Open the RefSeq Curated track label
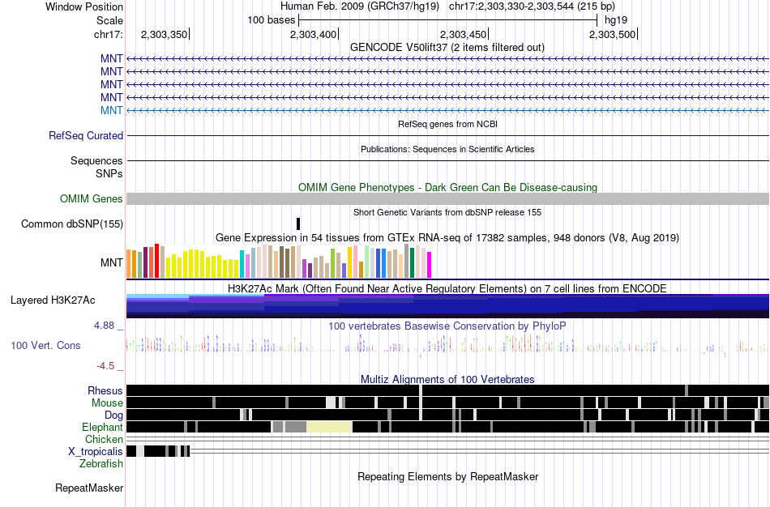The width and height of the screenshot is (770, 507). click(86, 135)
